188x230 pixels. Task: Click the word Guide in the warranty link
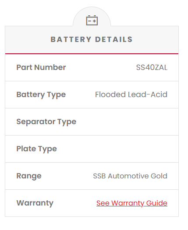pyautogui.click(x=157, y=203)
